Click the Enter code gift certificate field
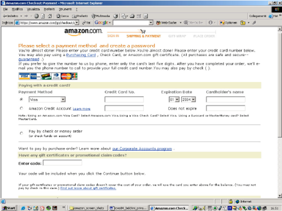Image resolution: width=282 pixels, height=211 pixels. point(62,163)
